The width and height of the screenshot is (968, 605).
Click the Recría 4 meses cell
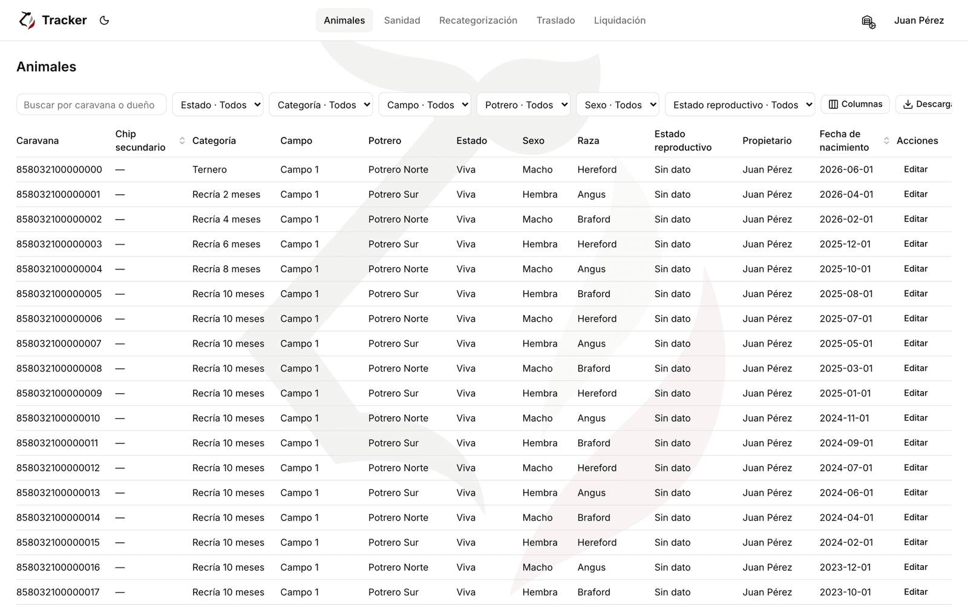pos(226,219)
